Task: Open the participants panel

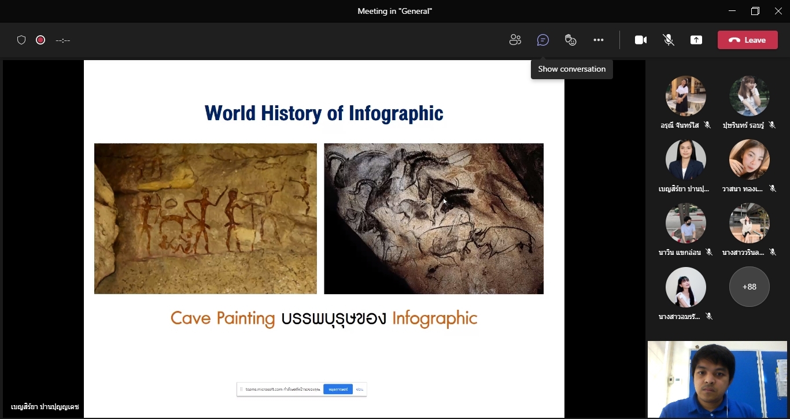Action: [515, 40]
